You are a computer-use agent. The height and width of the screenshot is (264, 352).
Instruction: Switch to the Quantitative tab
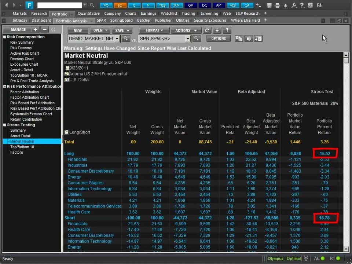point(89,14)
